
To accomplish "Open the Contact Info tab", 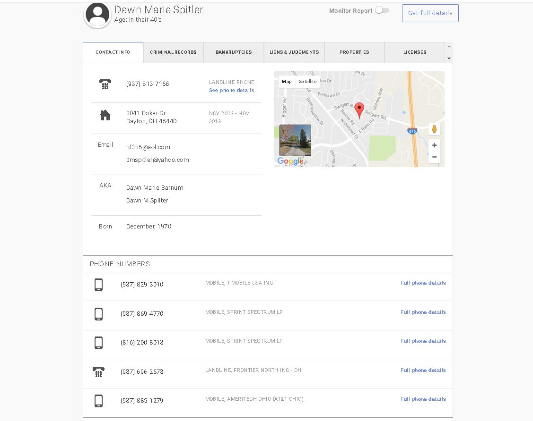I will (113, 52).
